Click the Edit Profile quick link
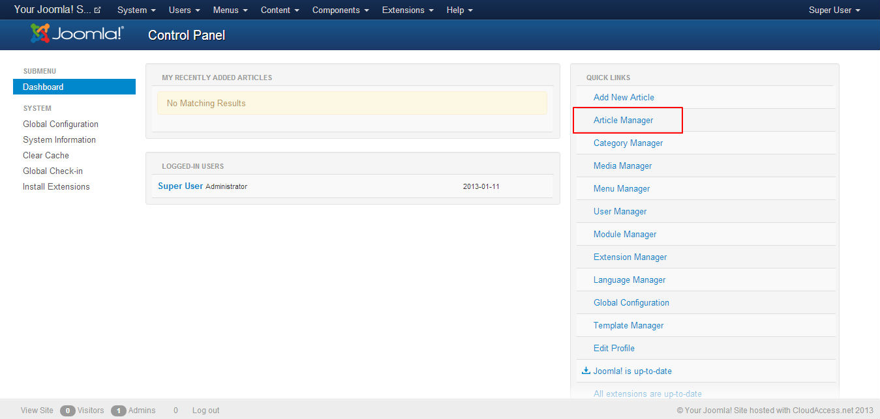Image resolution: width=880 pixels, height=419 pixels. pos(614,348)
